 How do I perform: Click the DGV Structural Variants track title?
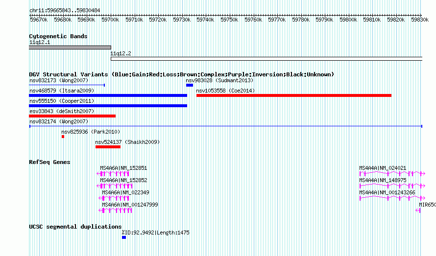point(181,74)
